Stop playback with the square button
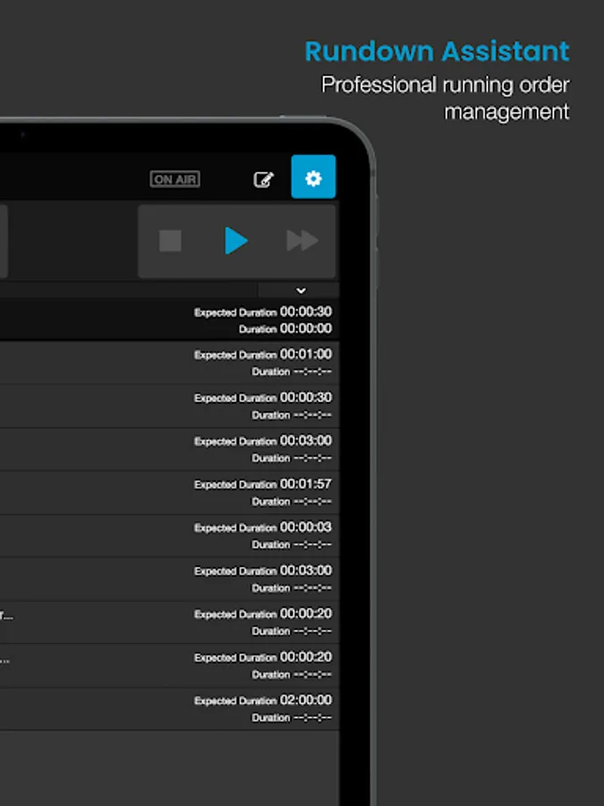The image size is (604, 806). [170, 241]
